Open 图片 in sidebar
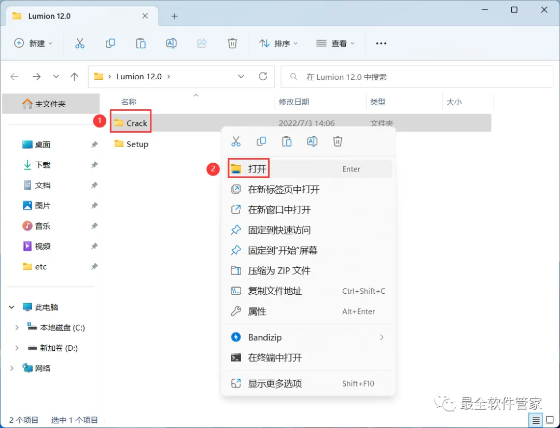Screen dimensions: 560x428 [x=37, y=206]
